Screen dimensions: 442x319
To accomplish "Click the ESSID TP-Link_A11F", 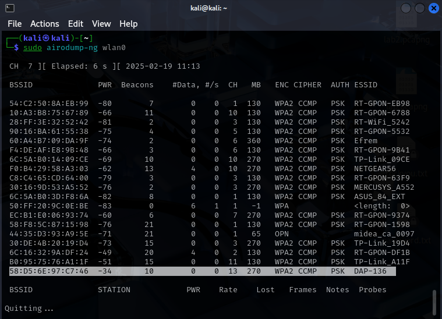I will (382, 261).
